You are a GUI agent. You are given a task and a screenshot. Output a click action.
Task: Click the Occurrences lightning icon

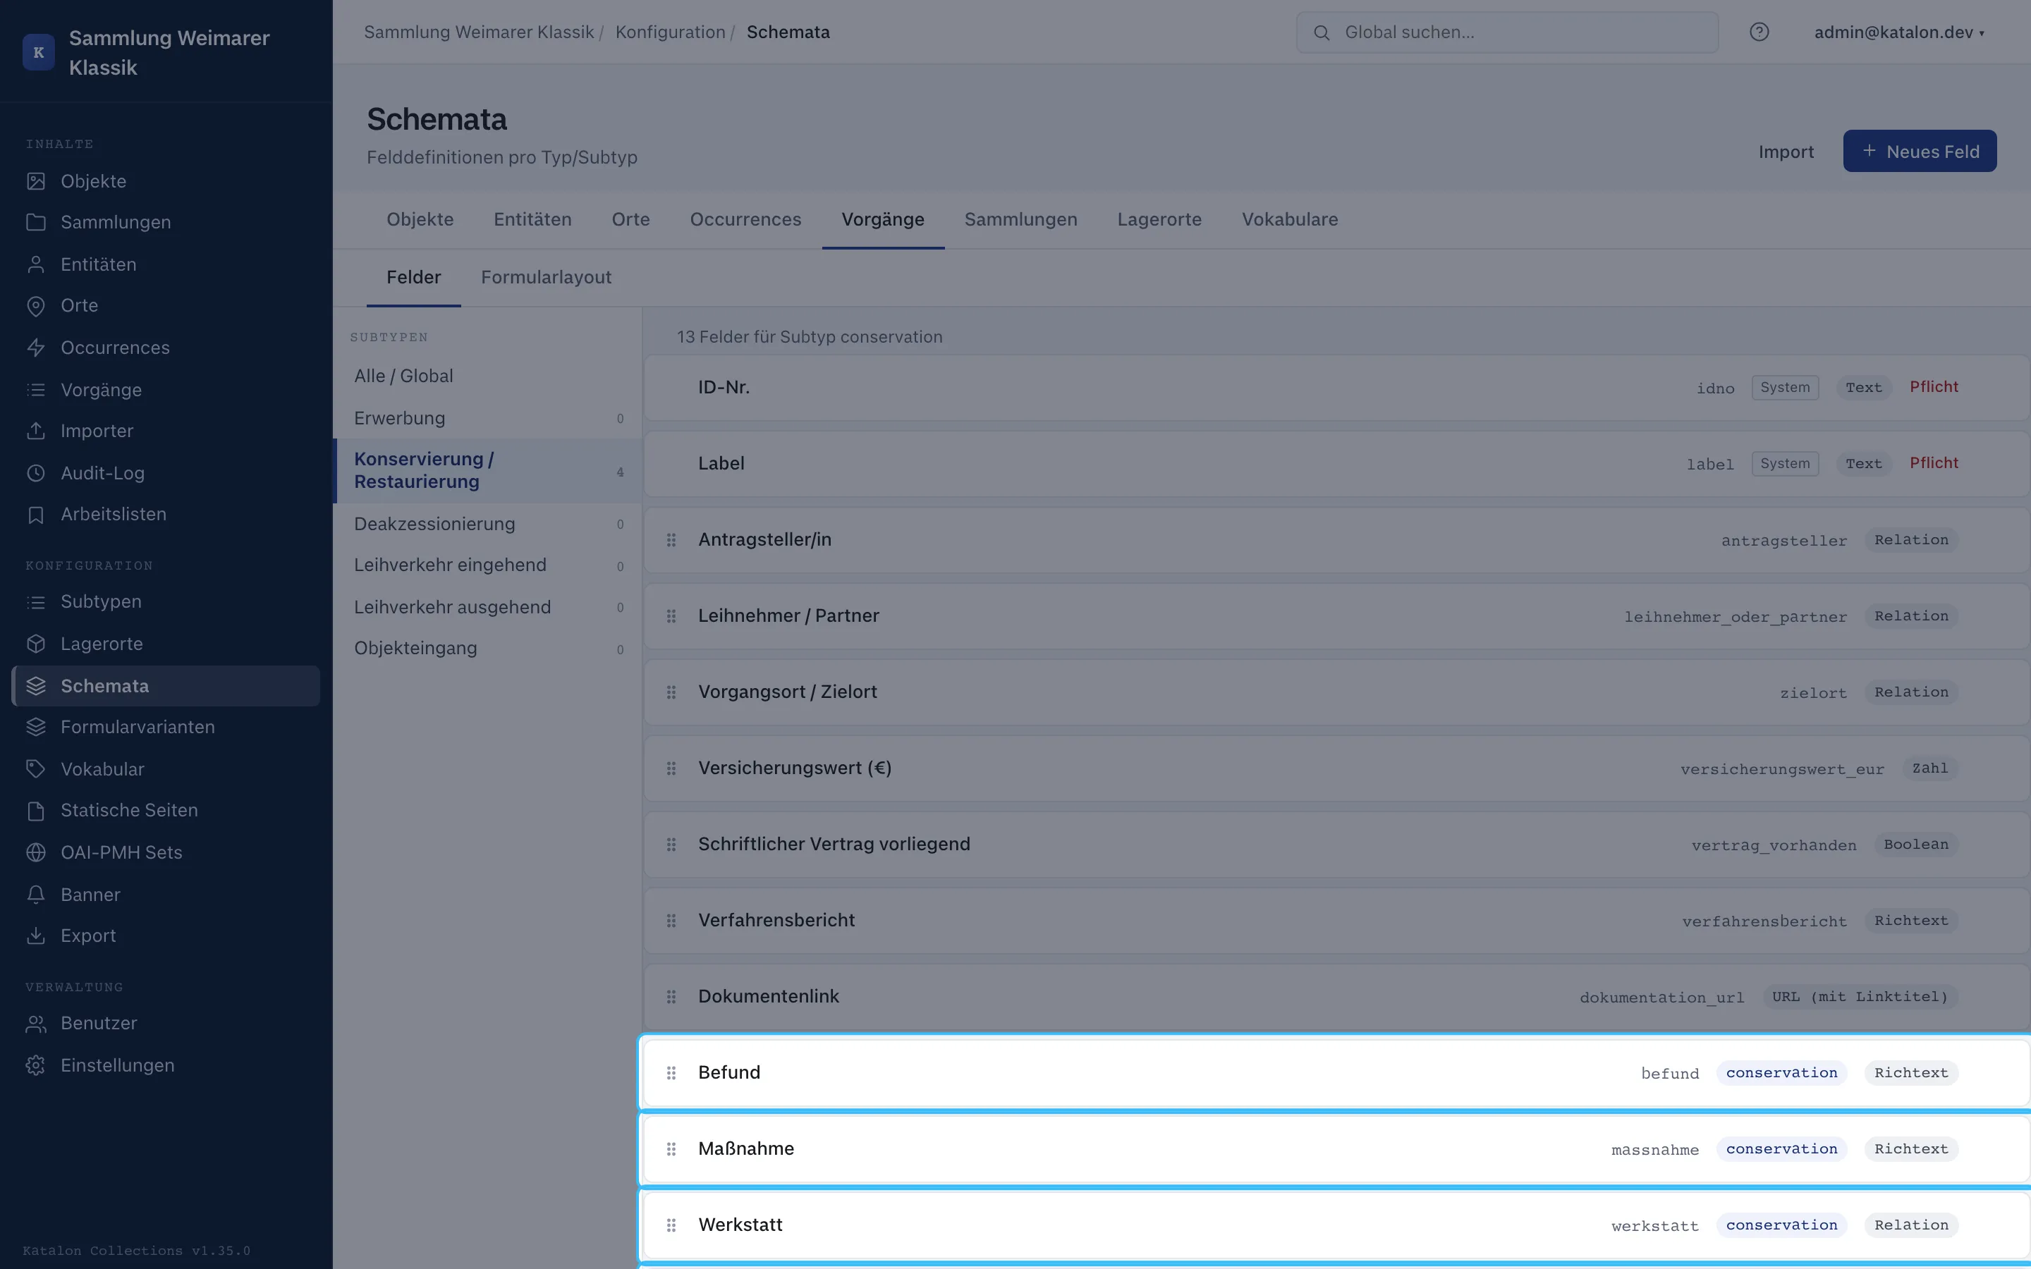tap(35, 348)
